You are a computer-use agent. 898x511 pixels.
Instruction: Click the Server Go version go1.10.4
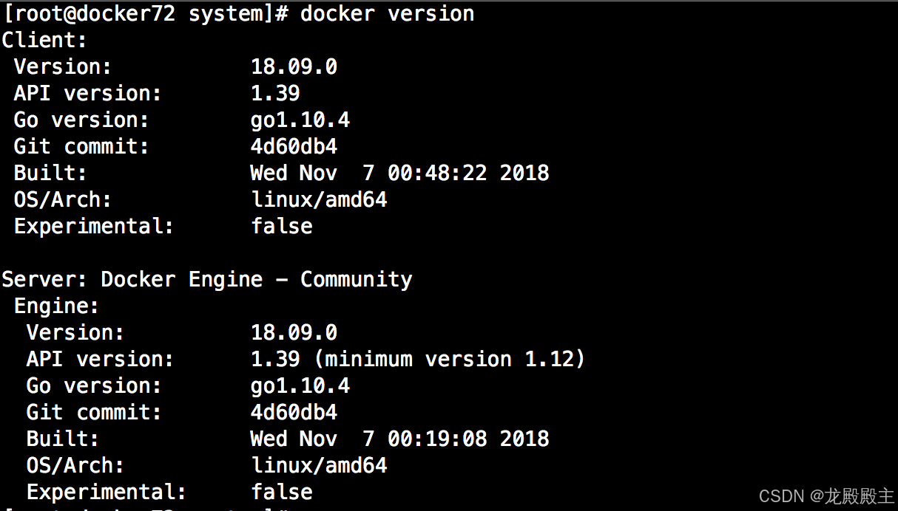300,385
